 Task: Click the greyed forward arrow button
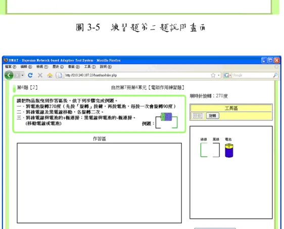click(18, 75)
